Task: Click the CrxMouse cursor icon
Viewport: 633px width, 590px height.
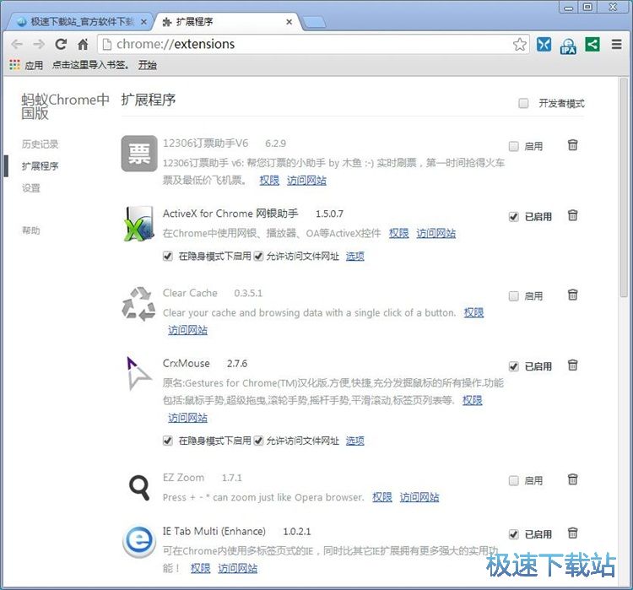Action: point(138,374)
